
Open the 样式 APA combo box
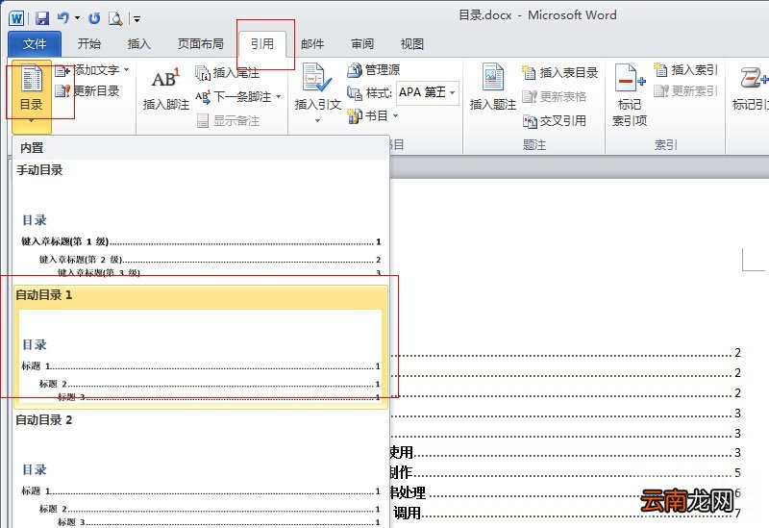pyautogui.click(x=428, y=92)
